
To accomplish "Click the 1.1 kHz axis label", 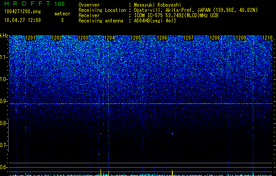I will [4, 57].
